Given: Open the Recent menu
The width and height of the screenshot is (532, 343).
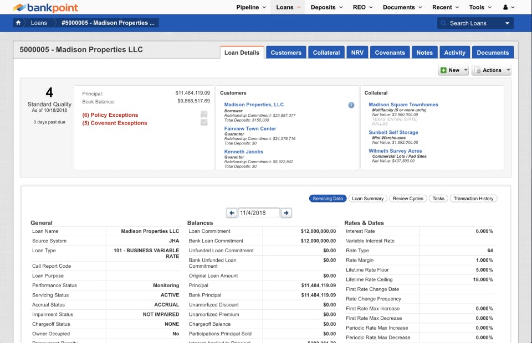Looking at the screenshot, I should (445, 7).
